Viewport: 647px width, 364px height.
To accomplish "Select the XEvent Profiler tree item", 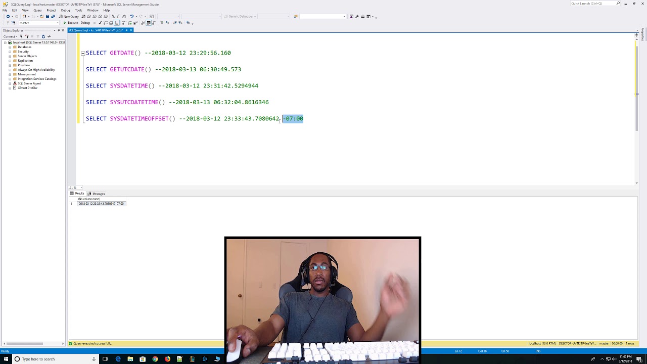I will [x=27, y=88].
